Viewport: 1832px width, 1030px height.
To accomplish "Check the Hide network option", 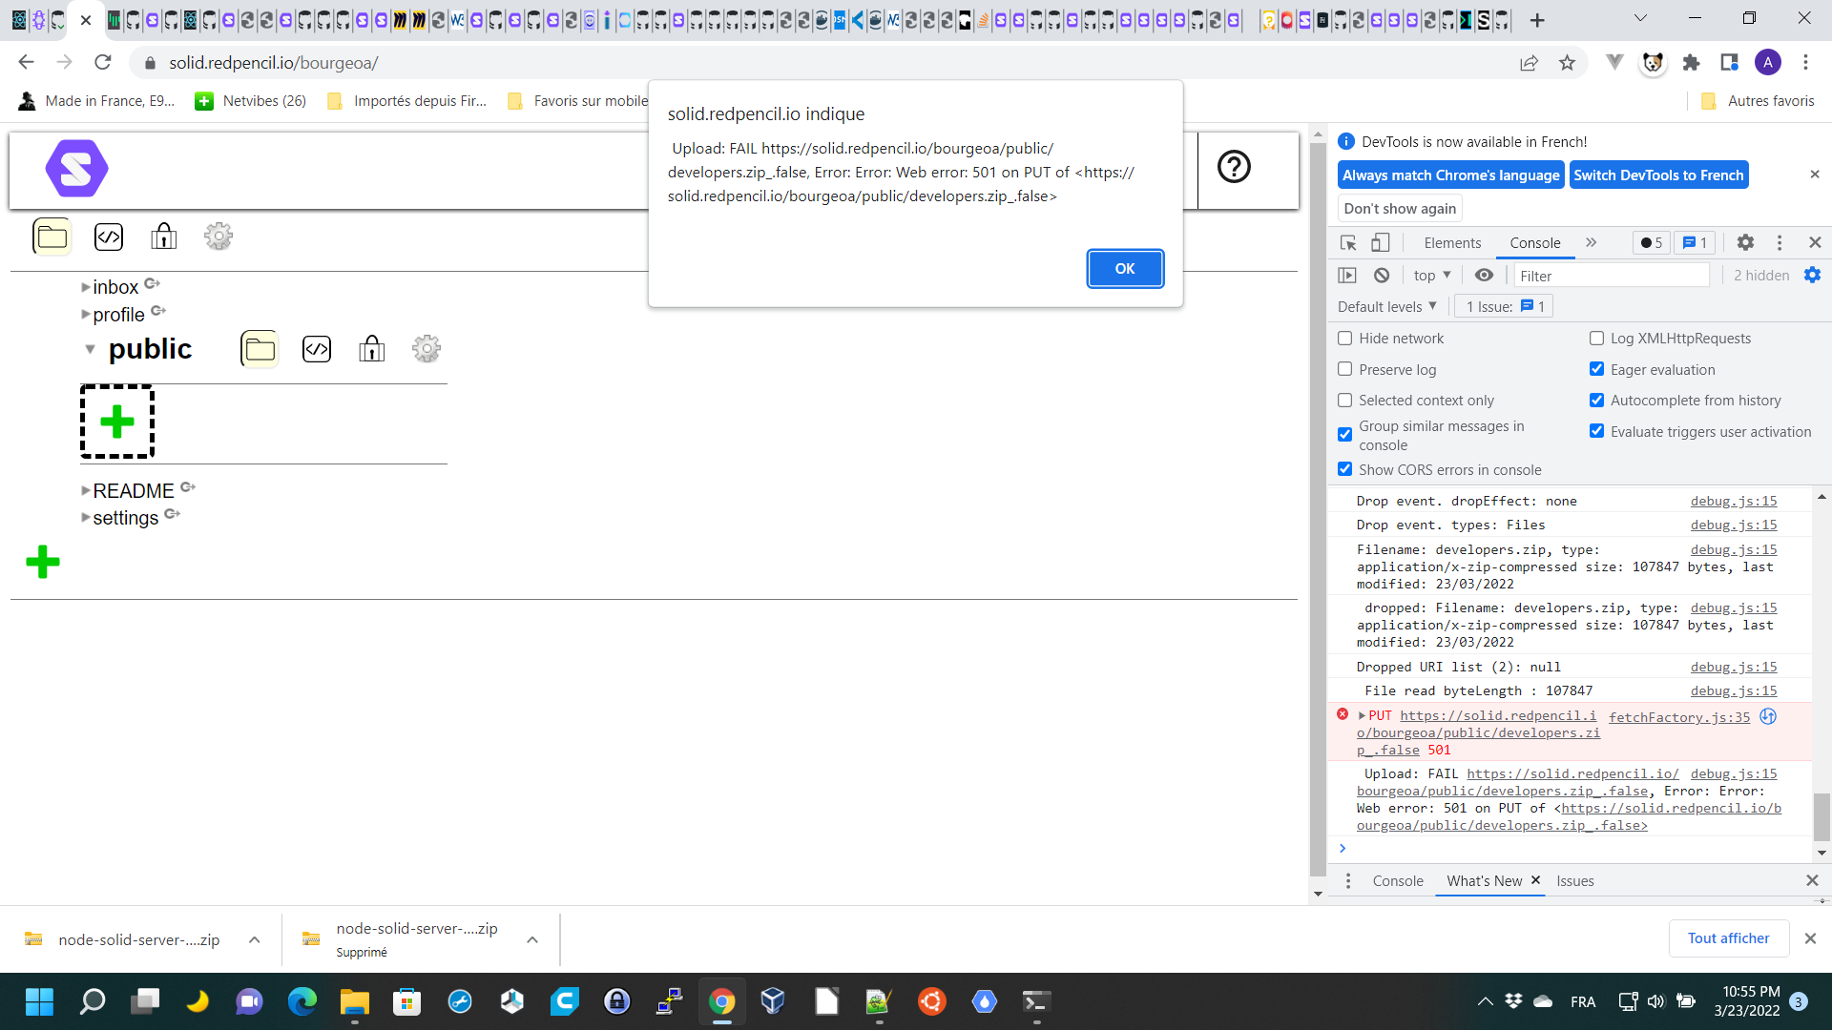I will (x=1345, y=338).
